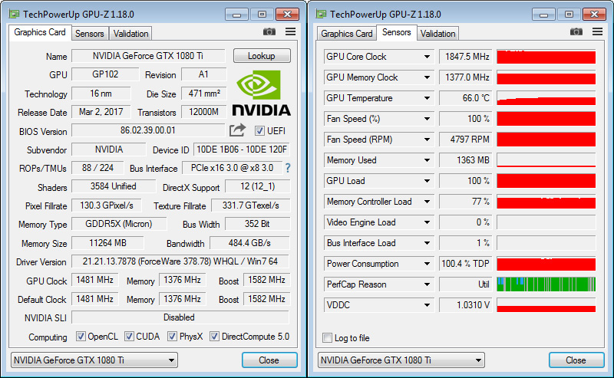
Task: Switch to the Validation tab in left window
Action: click(130, 34)
